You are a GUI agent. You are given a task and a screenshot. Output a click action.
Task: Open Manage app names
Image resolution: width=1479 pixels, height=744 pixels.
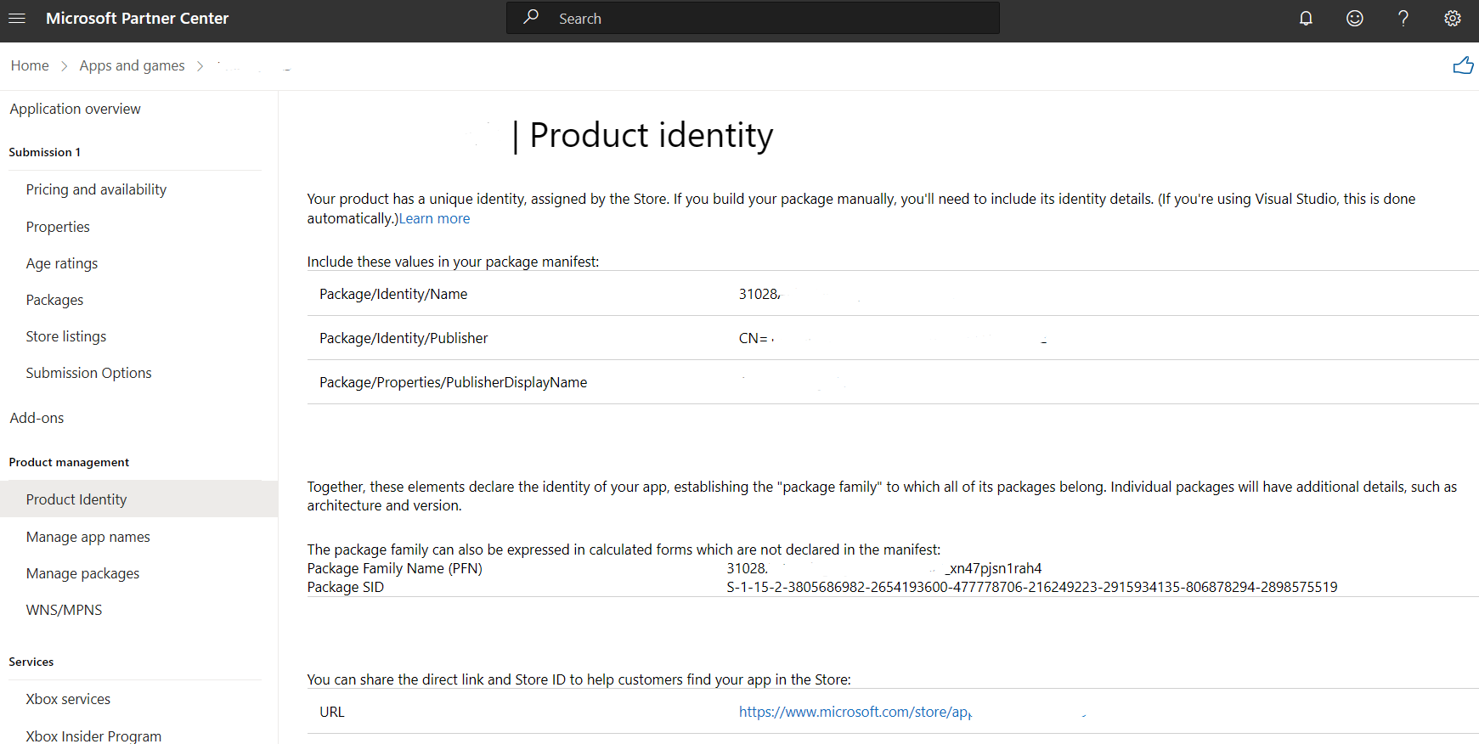coord(87,537)
